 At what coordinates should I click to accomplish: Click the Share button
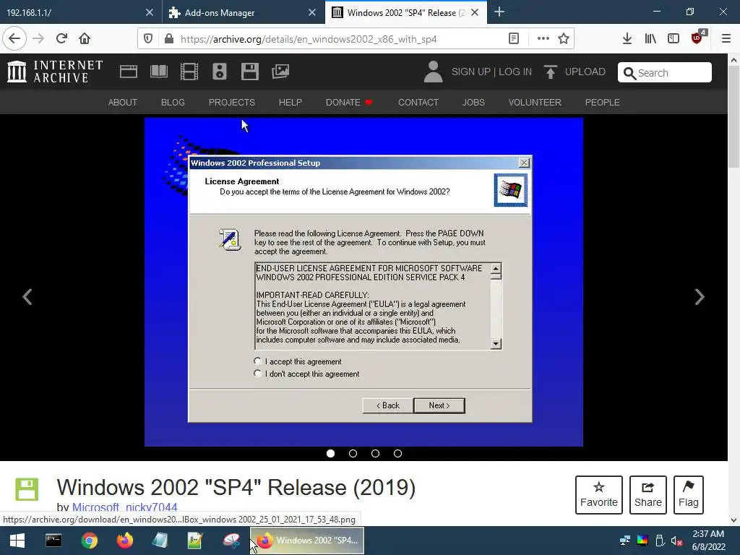click(648, 494)
